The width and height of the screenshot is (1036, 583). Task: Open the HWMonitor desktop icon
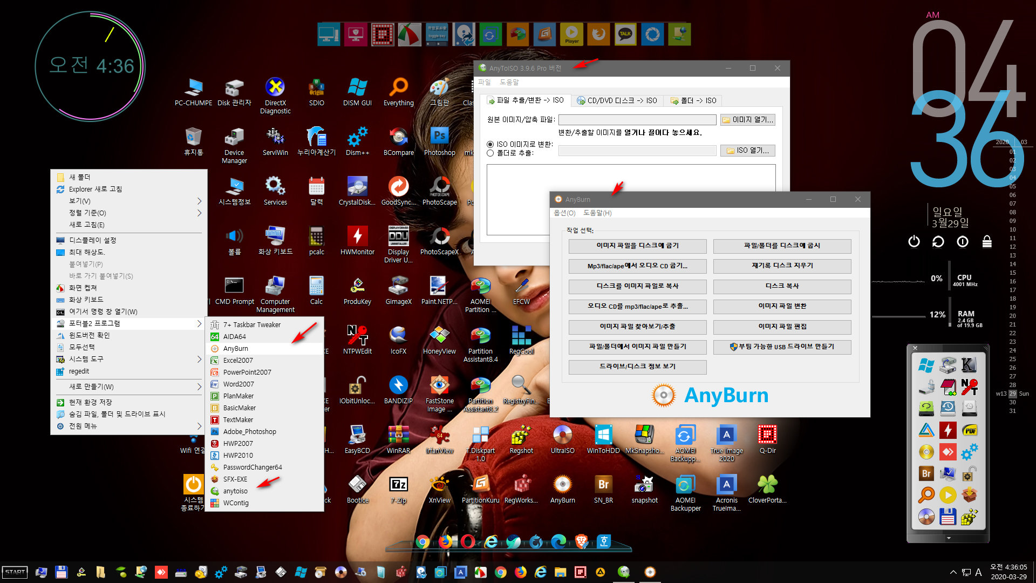357,241
